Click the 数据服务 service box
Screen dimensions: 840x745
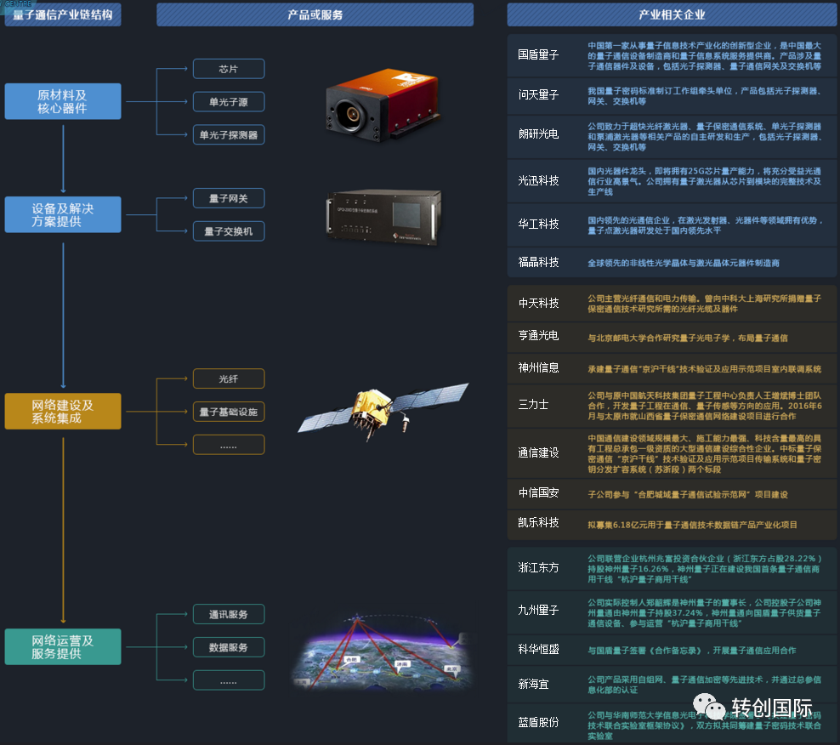click(229, 647)
